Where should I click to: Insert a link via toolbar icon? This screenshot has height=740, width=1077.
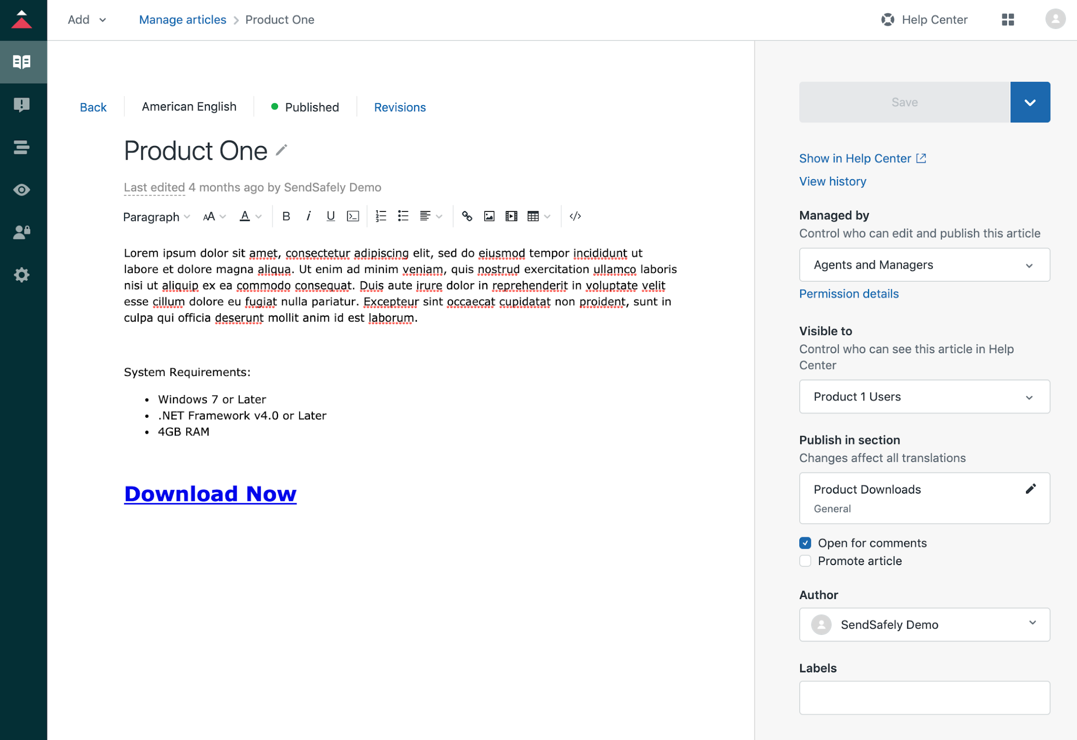(x=466, y=216)
